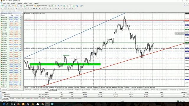Toggle chart shift from right border
The width and height of the screenshot is (189, 106).
pos(71,6)
